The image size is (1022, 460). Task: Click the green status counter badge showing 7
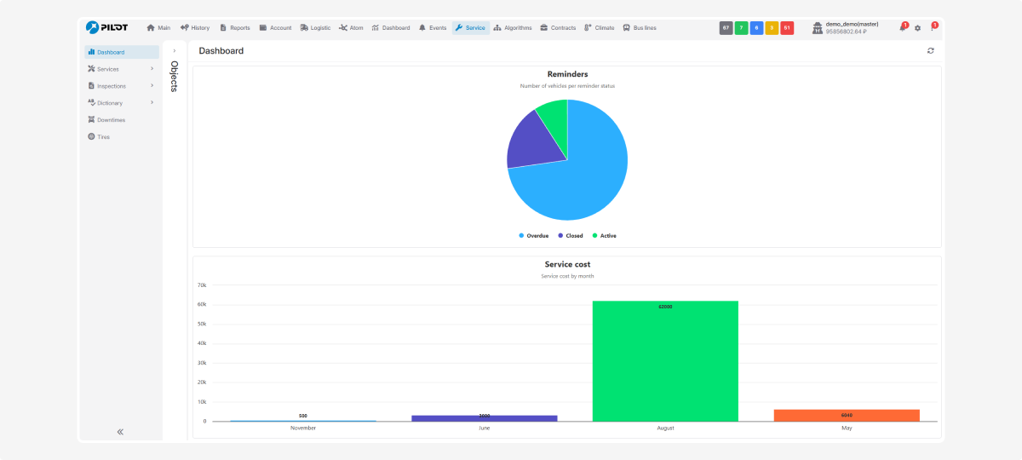[741, 28]
